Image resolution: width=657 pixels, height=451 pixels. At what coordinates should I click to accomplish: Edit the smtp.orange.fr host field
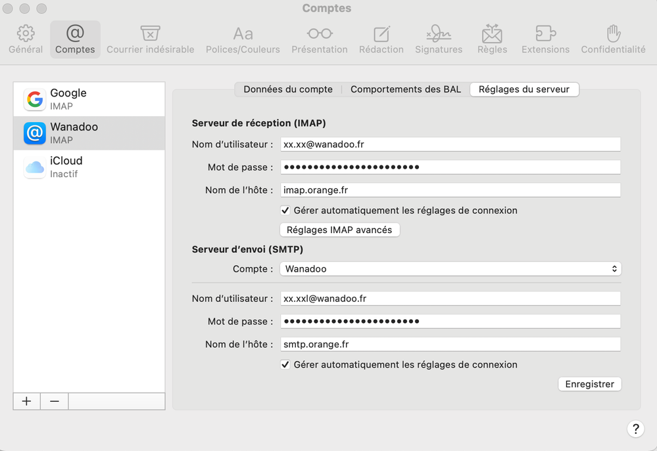pos(450,344)
